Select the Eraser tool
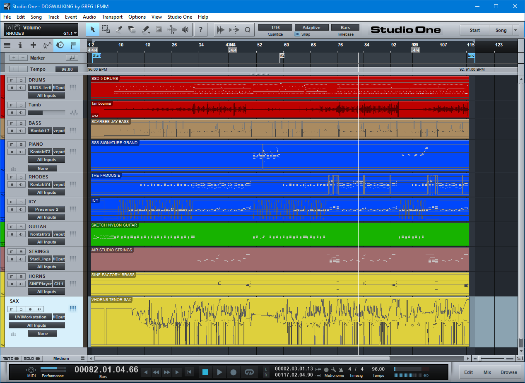This screenshot has height=383, width=525. tap(132, 29)
